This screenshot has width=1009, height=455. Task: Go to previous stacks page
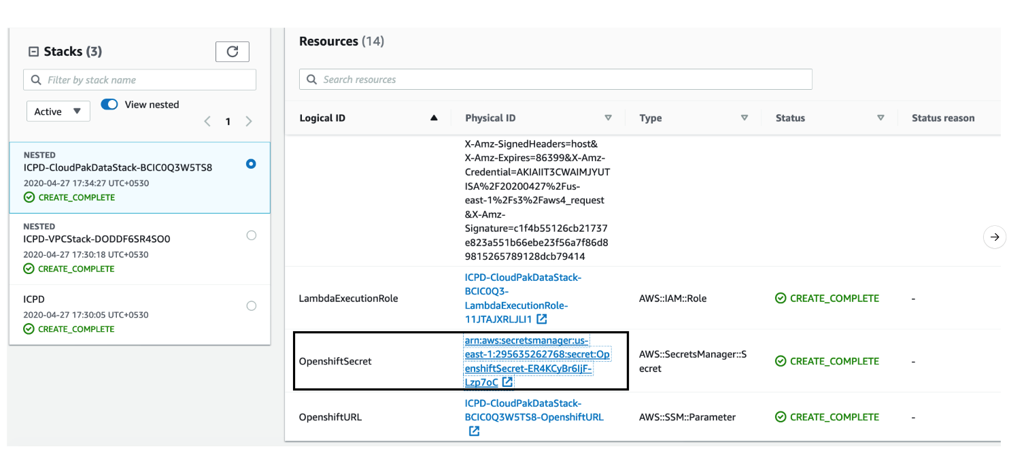tap(208, 122)
